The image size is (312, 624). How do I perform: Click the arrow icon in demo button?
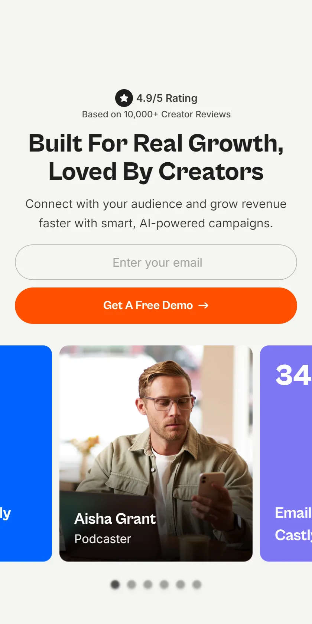click(204, 305)
